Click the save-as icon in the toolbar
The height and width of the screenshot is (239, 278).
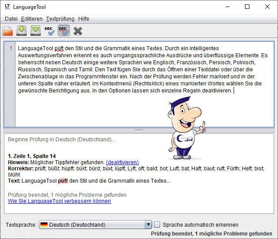[36, 31]
